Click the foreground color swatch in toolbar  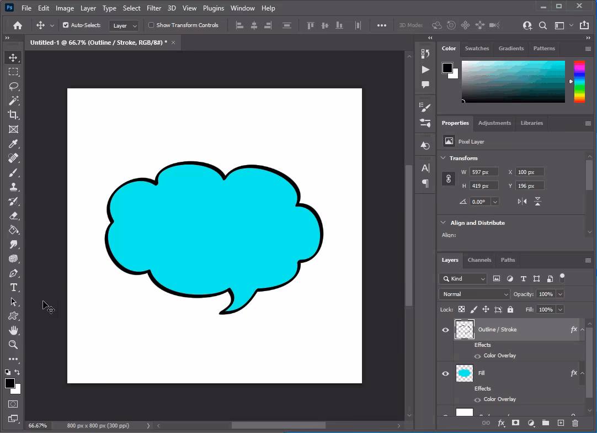pos(9,383)
